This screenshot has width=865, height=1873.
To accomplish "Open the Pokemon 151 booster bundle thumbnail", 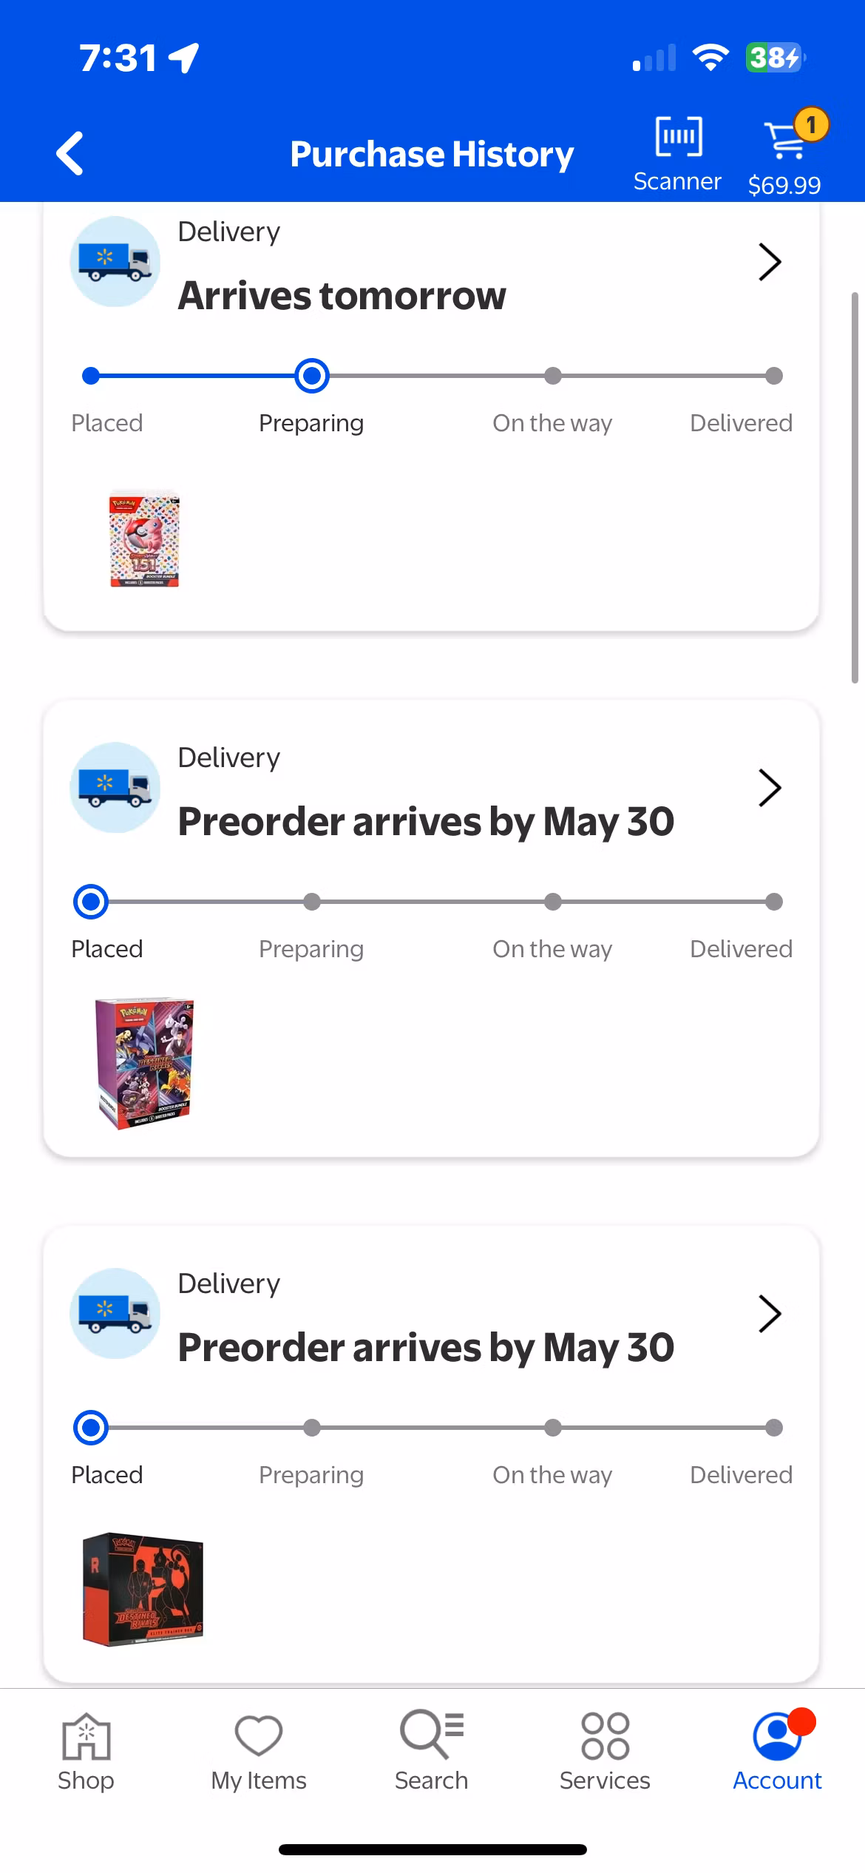I will coord(144,539).
